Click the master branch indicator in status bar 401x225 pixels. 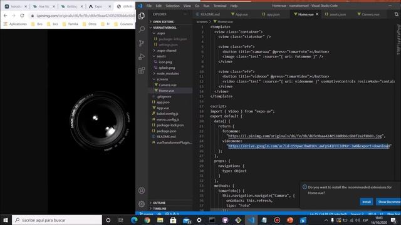point(147,214)
